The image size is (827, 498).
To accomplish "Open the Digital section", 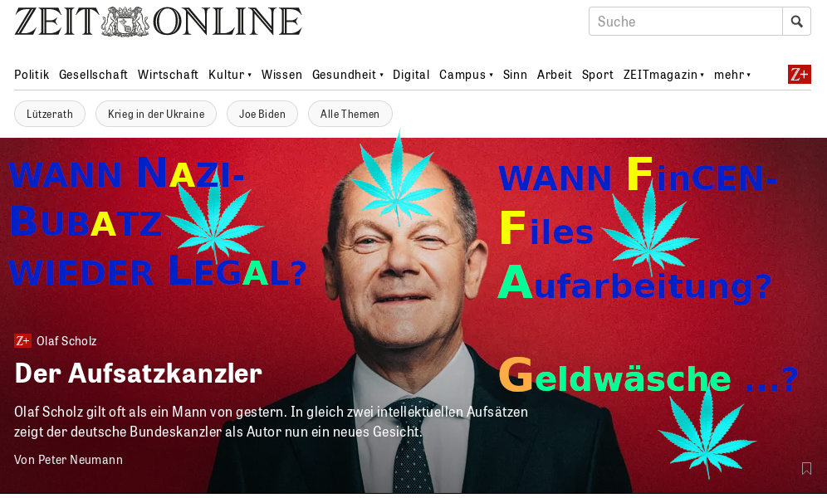I will (411, 75).
